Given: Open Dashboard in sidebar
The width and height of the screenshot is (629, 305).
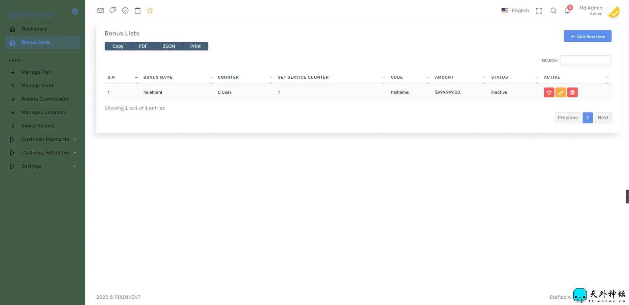Looking at the screenshot, I should coord(43,29).
